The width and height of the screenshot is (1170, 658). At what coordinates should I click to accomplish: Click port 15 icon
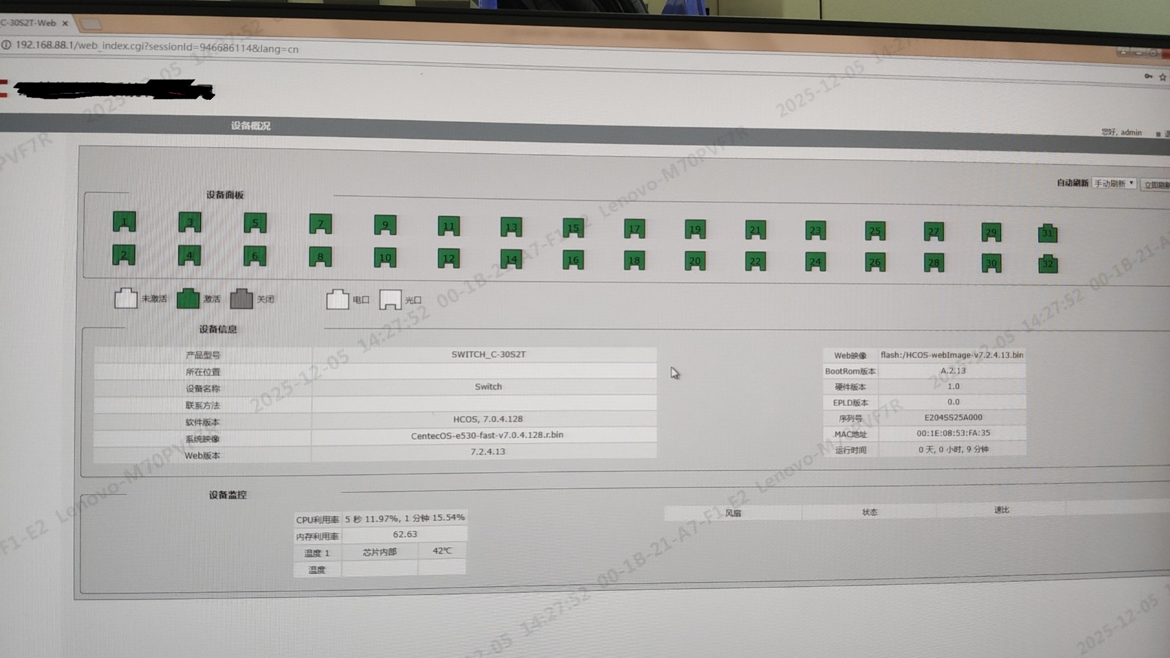click(x=573, y=227)
